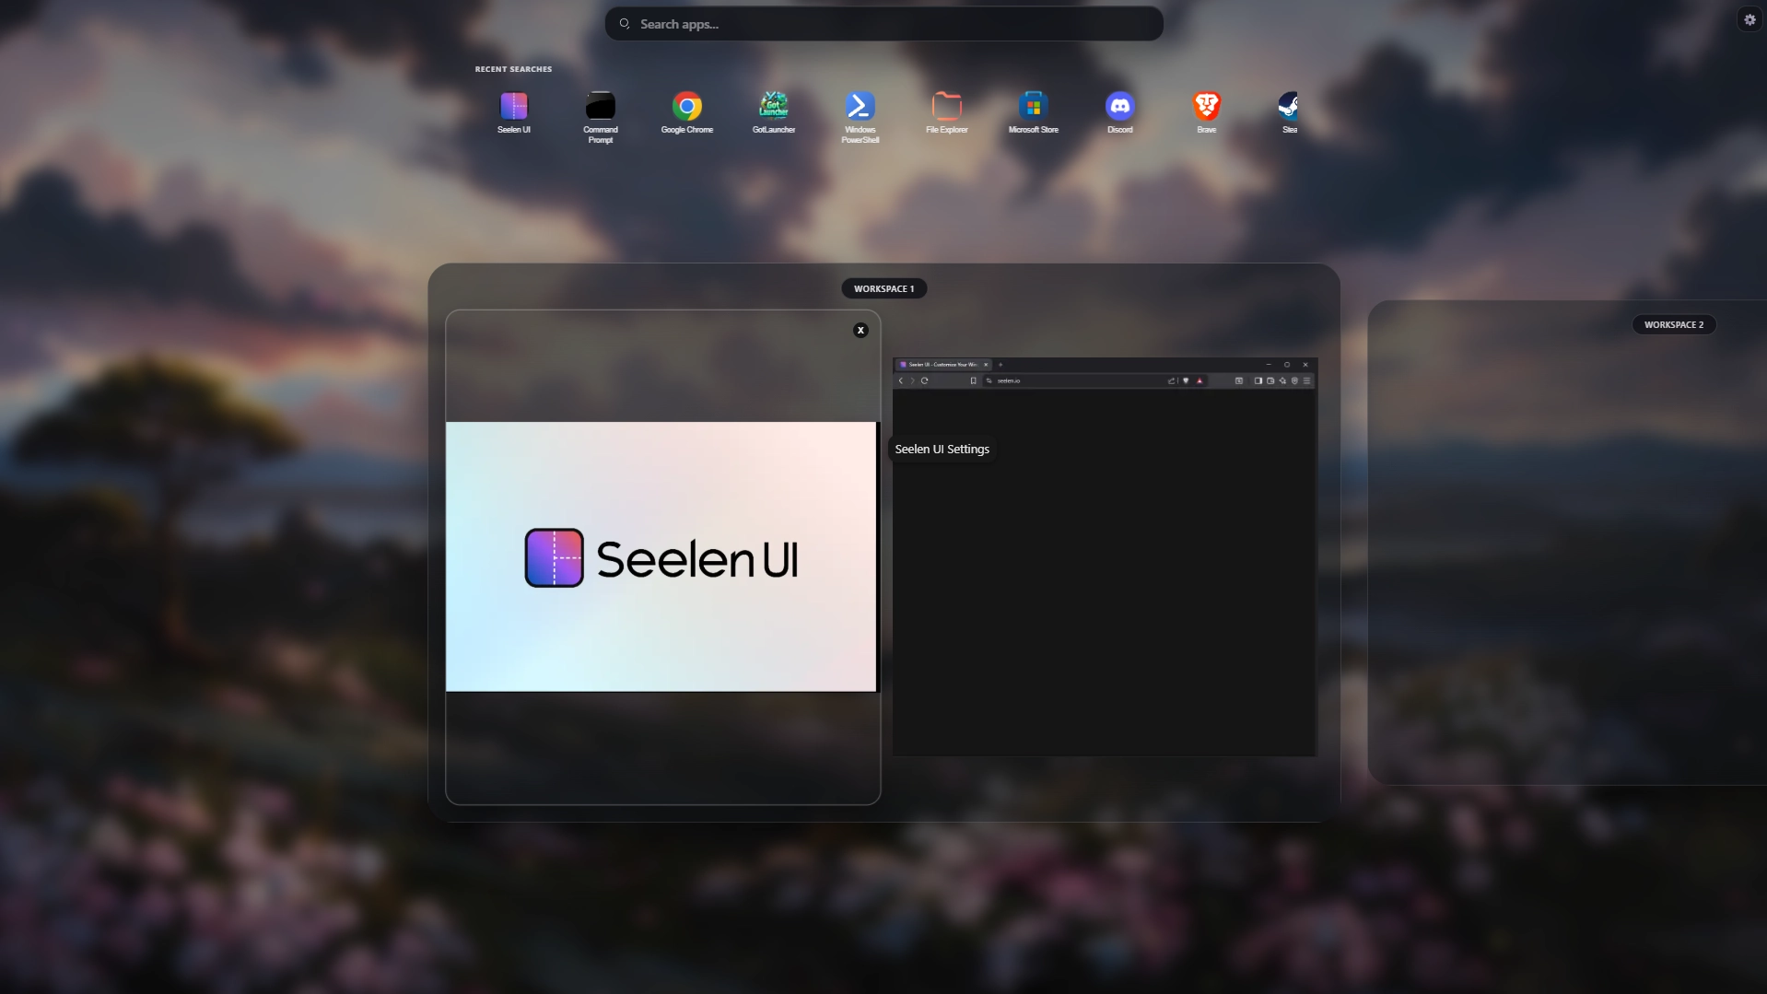The image size is (1767, 994).
Task: Switch to Workspace 2 via its label
Action: pos(1674,324)
